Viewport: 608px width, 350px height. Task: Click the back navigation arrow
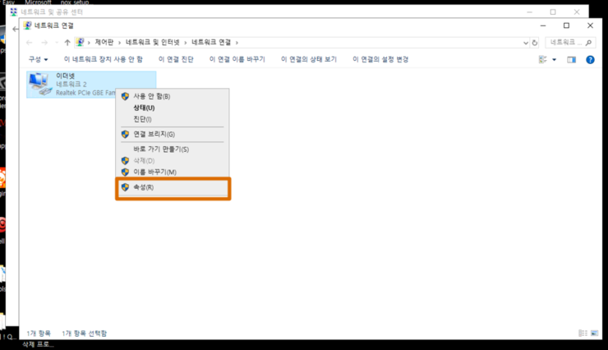click(x=30, y=42)
